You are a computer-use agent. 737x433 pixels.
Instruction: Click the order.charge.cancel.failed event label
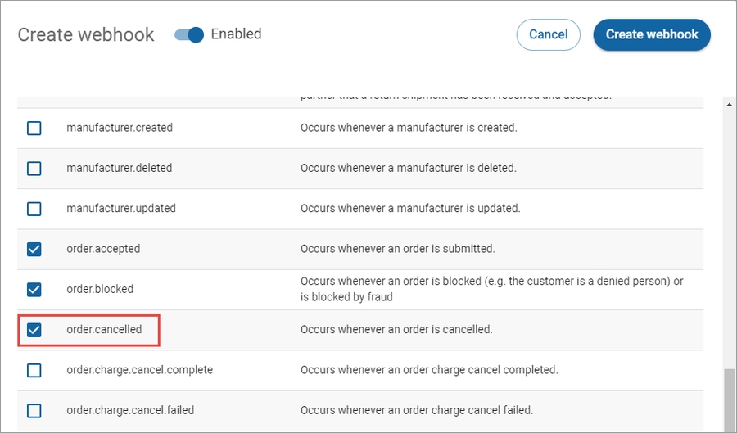point(130,410)
